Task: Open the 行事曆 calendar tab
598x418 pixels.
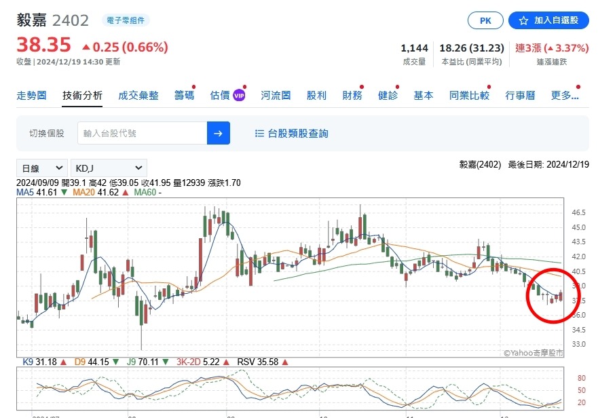Action: coord(520,96)
